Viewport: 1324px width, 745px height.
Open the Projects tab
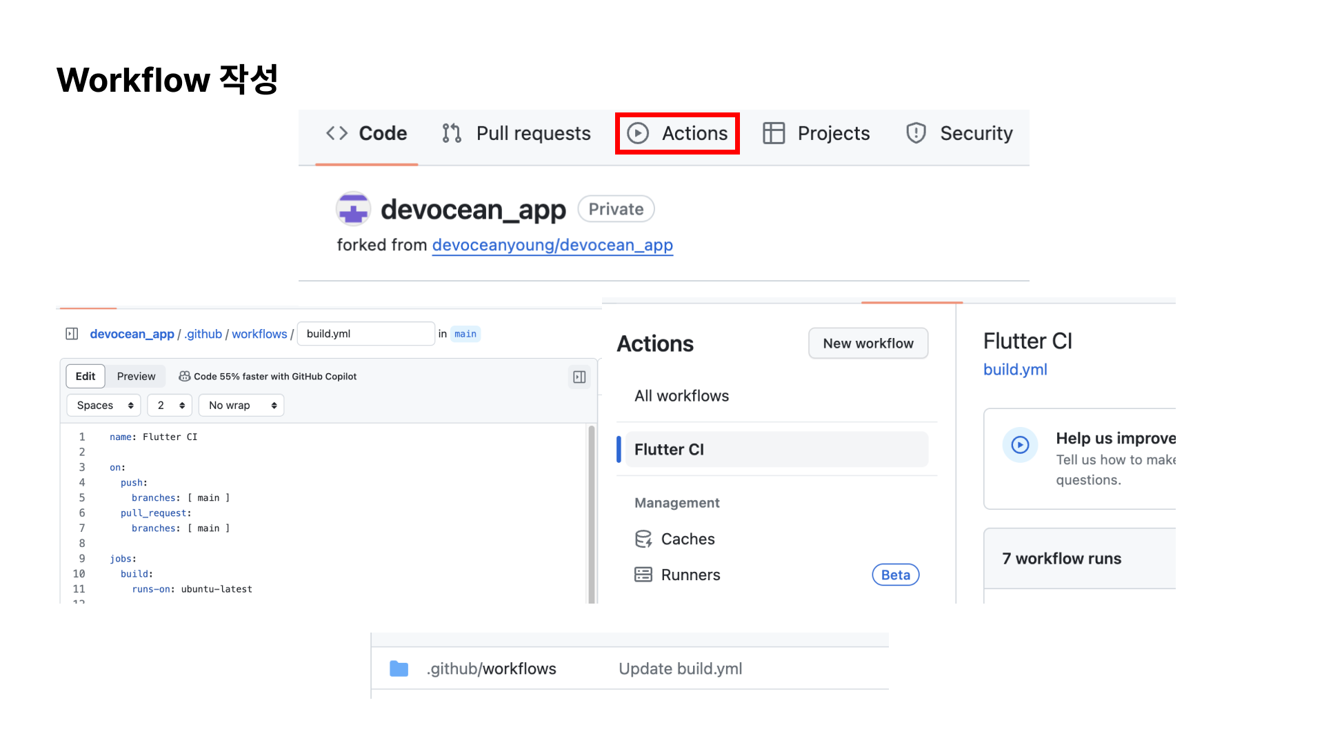[816, 133]
